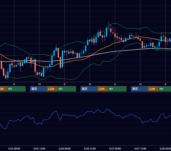This screenshot has height=151, width=171.
Task: Select 東京 session block above 5/26 12:00
Action: (x=89, y=89)
